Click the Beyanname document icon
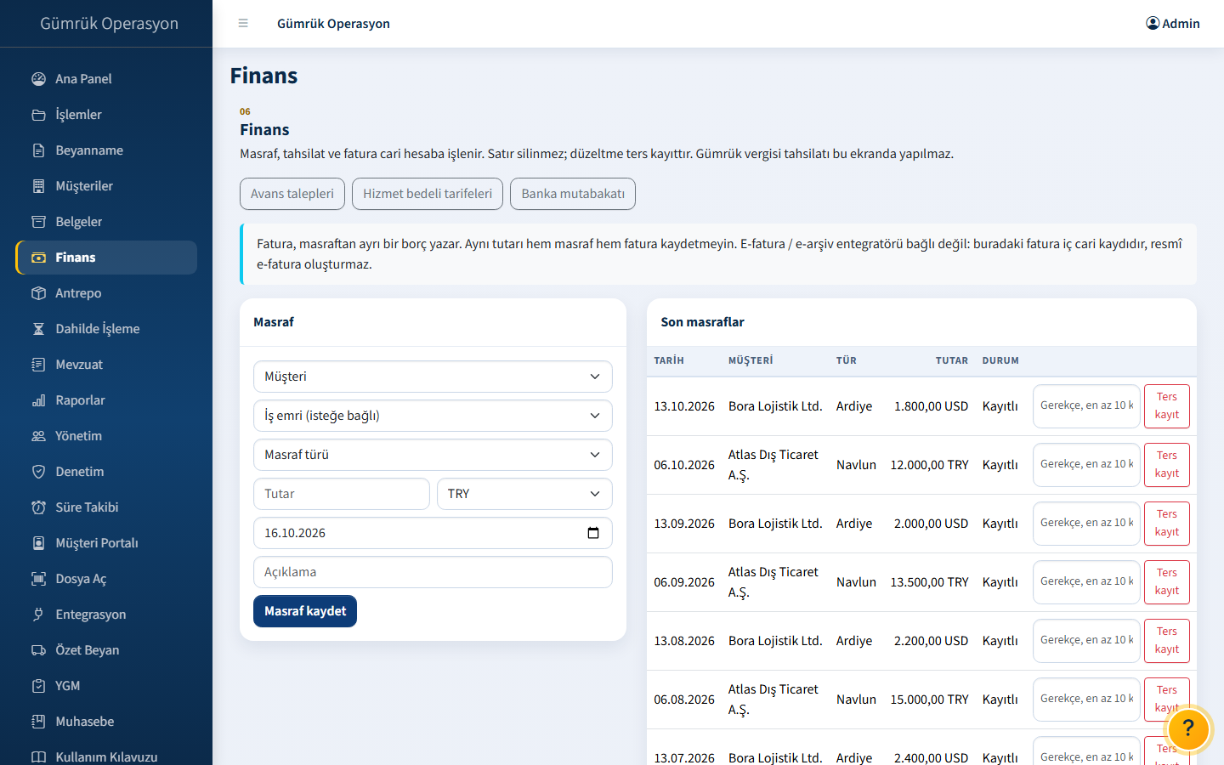Screen dimensions: 1224x765 (38, 150)
